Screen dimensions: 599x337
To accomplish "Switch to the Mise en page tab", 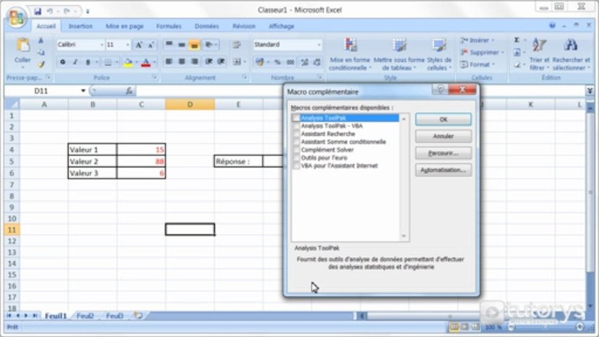I will [125, 26].
